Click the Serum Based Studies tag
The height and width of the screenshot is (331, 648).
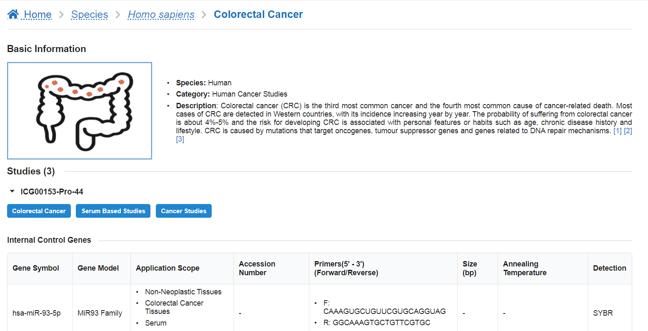tap(113, 211)
